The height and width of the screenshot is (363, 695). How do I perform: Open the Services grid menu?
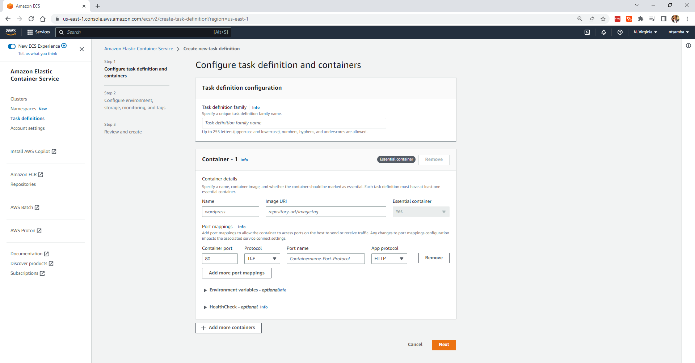[38, 32]
